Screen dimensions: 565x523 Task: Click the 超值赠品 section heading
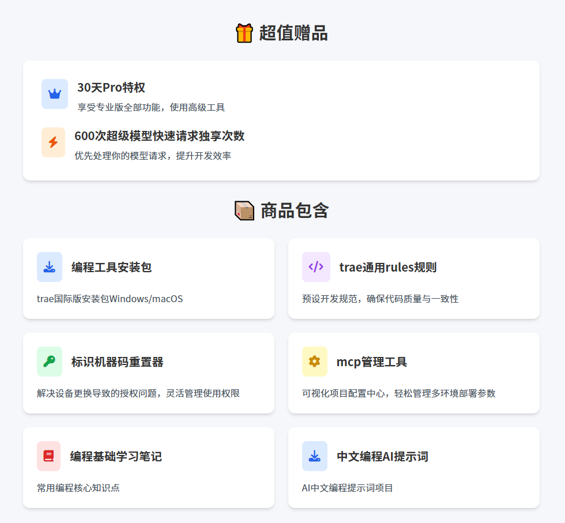[293, 33]
